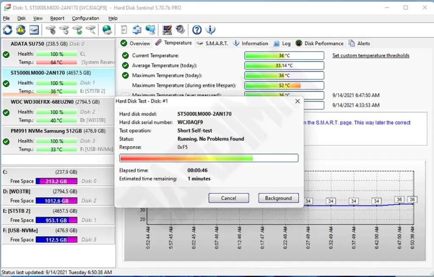This screenshot has height=277, width=434.
Task: Click the serial number WCJ0AQF9 in dialog
Action: (x=190, y=122)
